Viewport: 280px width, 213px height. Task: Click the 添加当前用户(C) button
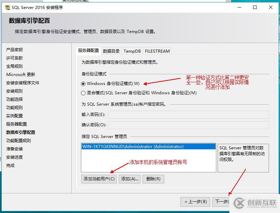[x=99, y=179]
